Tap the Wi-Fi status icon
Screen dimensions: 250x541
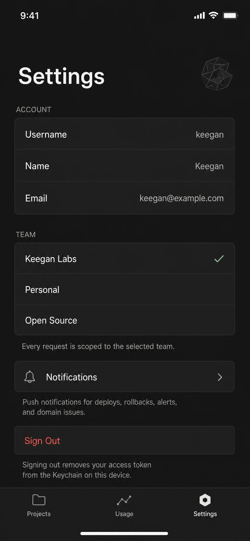[x=213, y=15]
